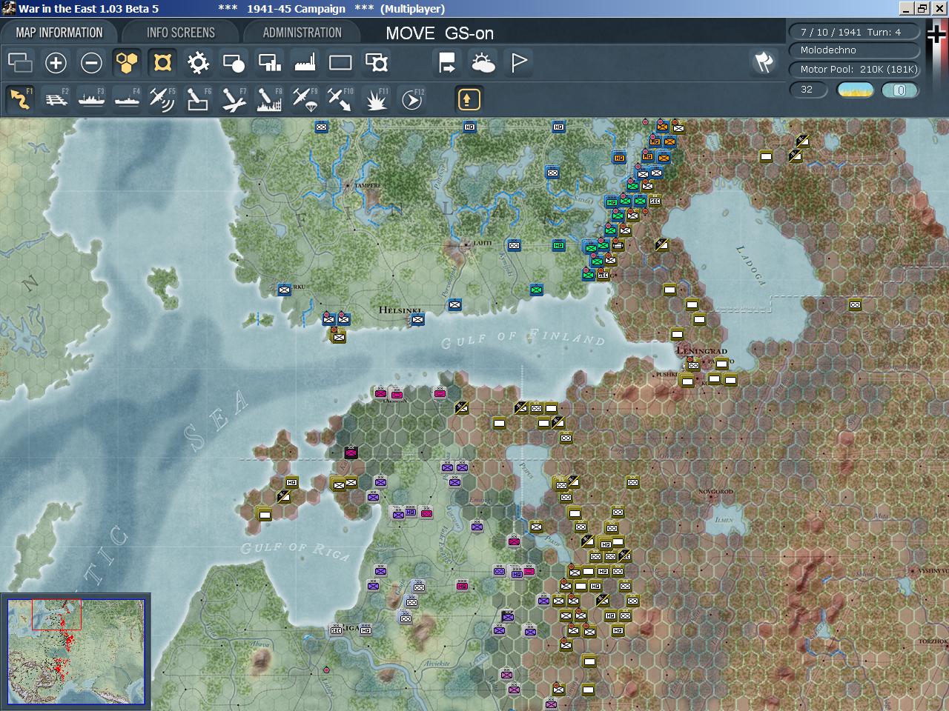Screen dimensions: 949x711
Task: Click the Leningrad city label on map
Action: [x=701, y=350]
